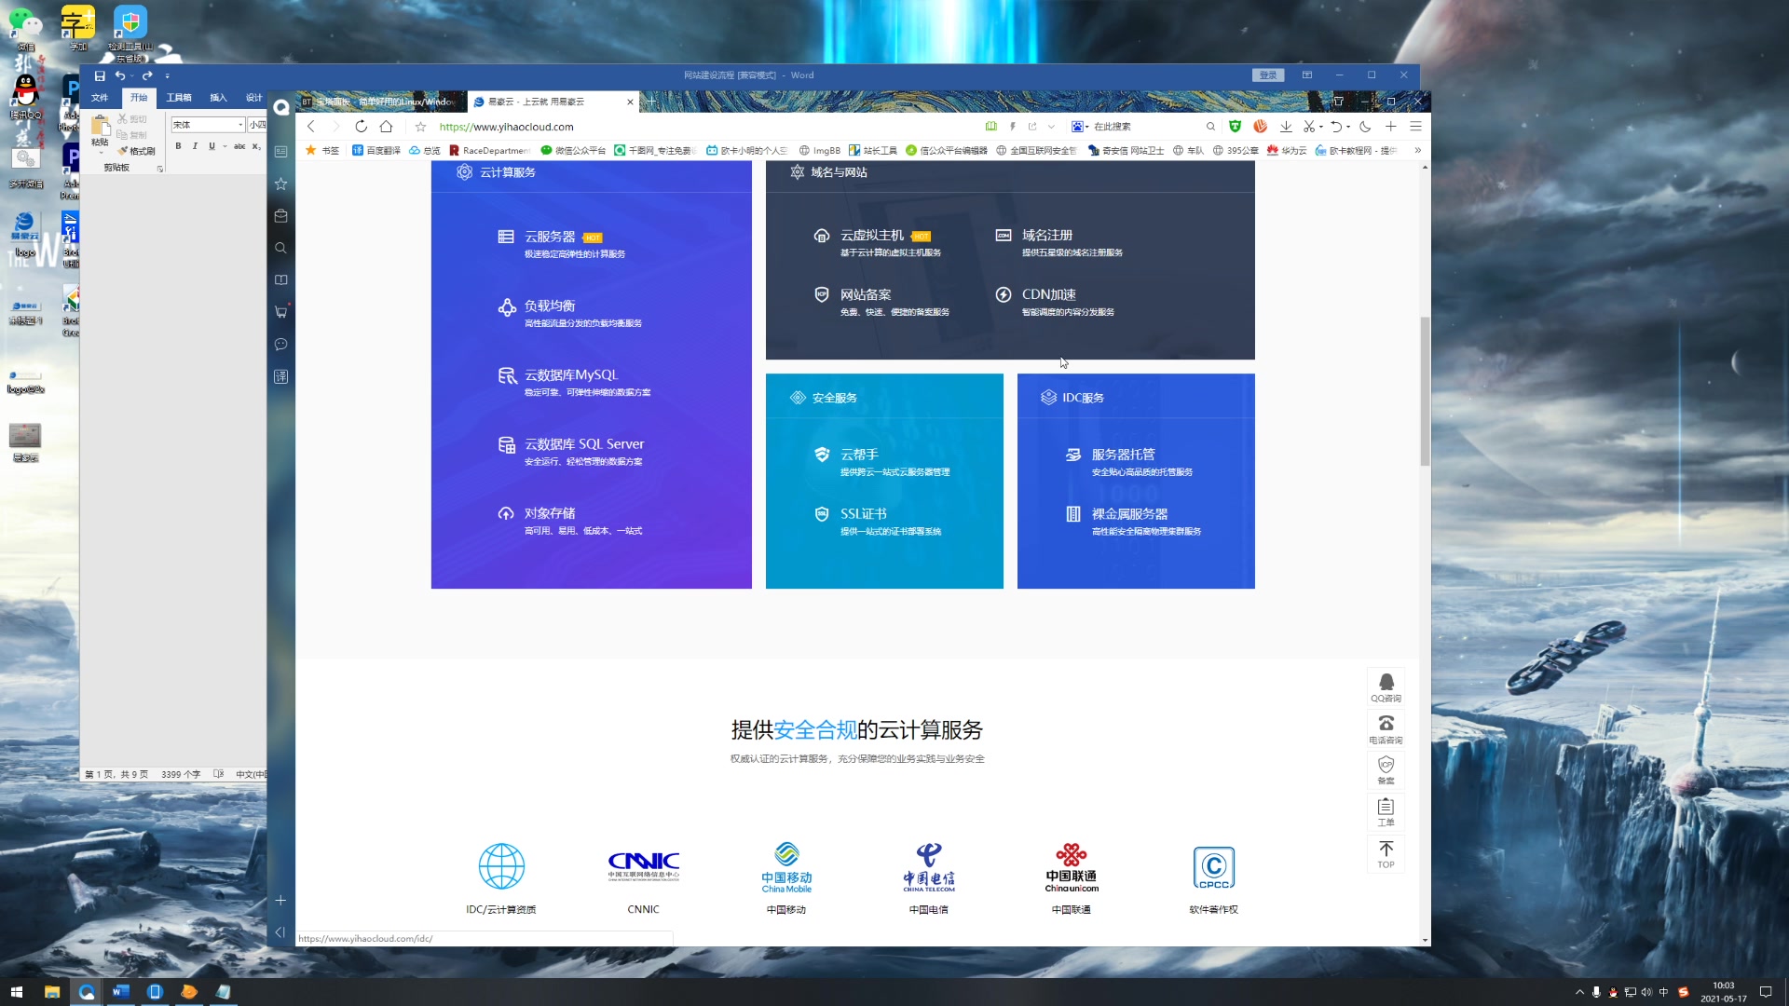Toggle reading mode book icon in address bar
The image size is (1789, 1006).
[991, 127]
